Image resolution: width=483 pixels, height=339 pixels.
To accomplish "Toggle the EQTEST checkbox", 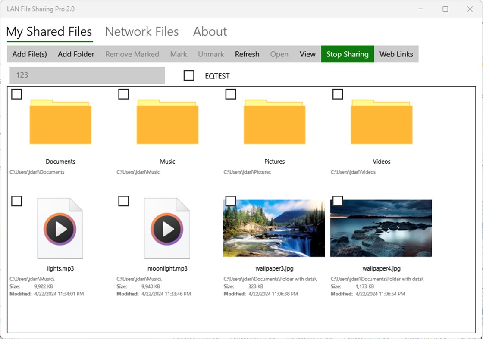I will coord(189,75).
